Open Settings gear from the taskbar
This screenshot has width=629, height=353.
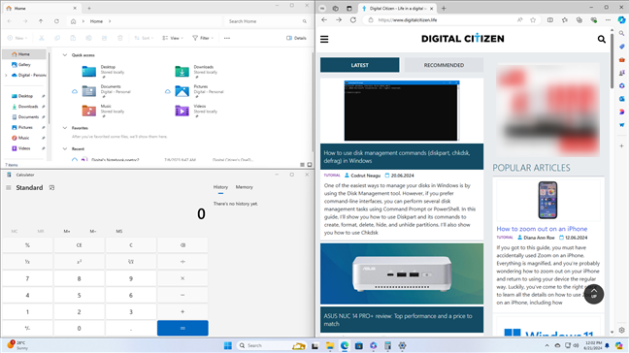pos(402,345)
